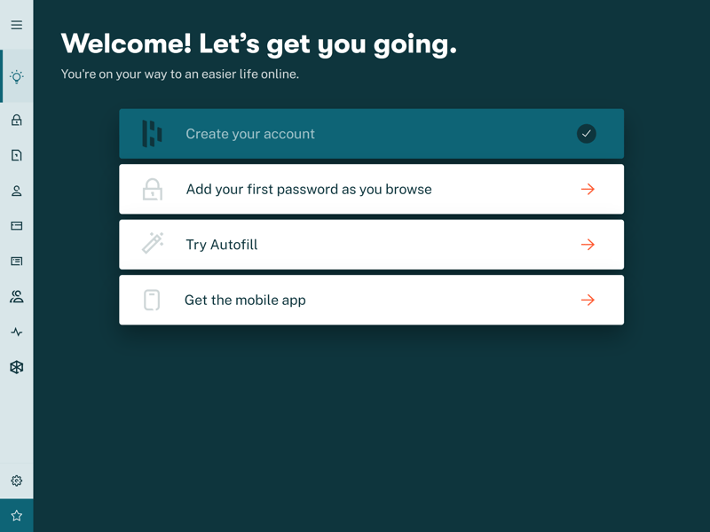Open settings with the sidebar gear icon

pyautogui.click(x=17, y=481)
